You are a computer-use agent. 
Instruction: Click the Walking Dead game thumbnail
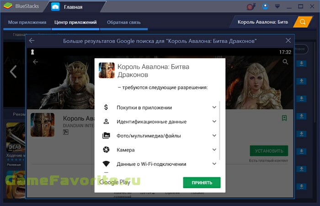click(x=16, y=137)
